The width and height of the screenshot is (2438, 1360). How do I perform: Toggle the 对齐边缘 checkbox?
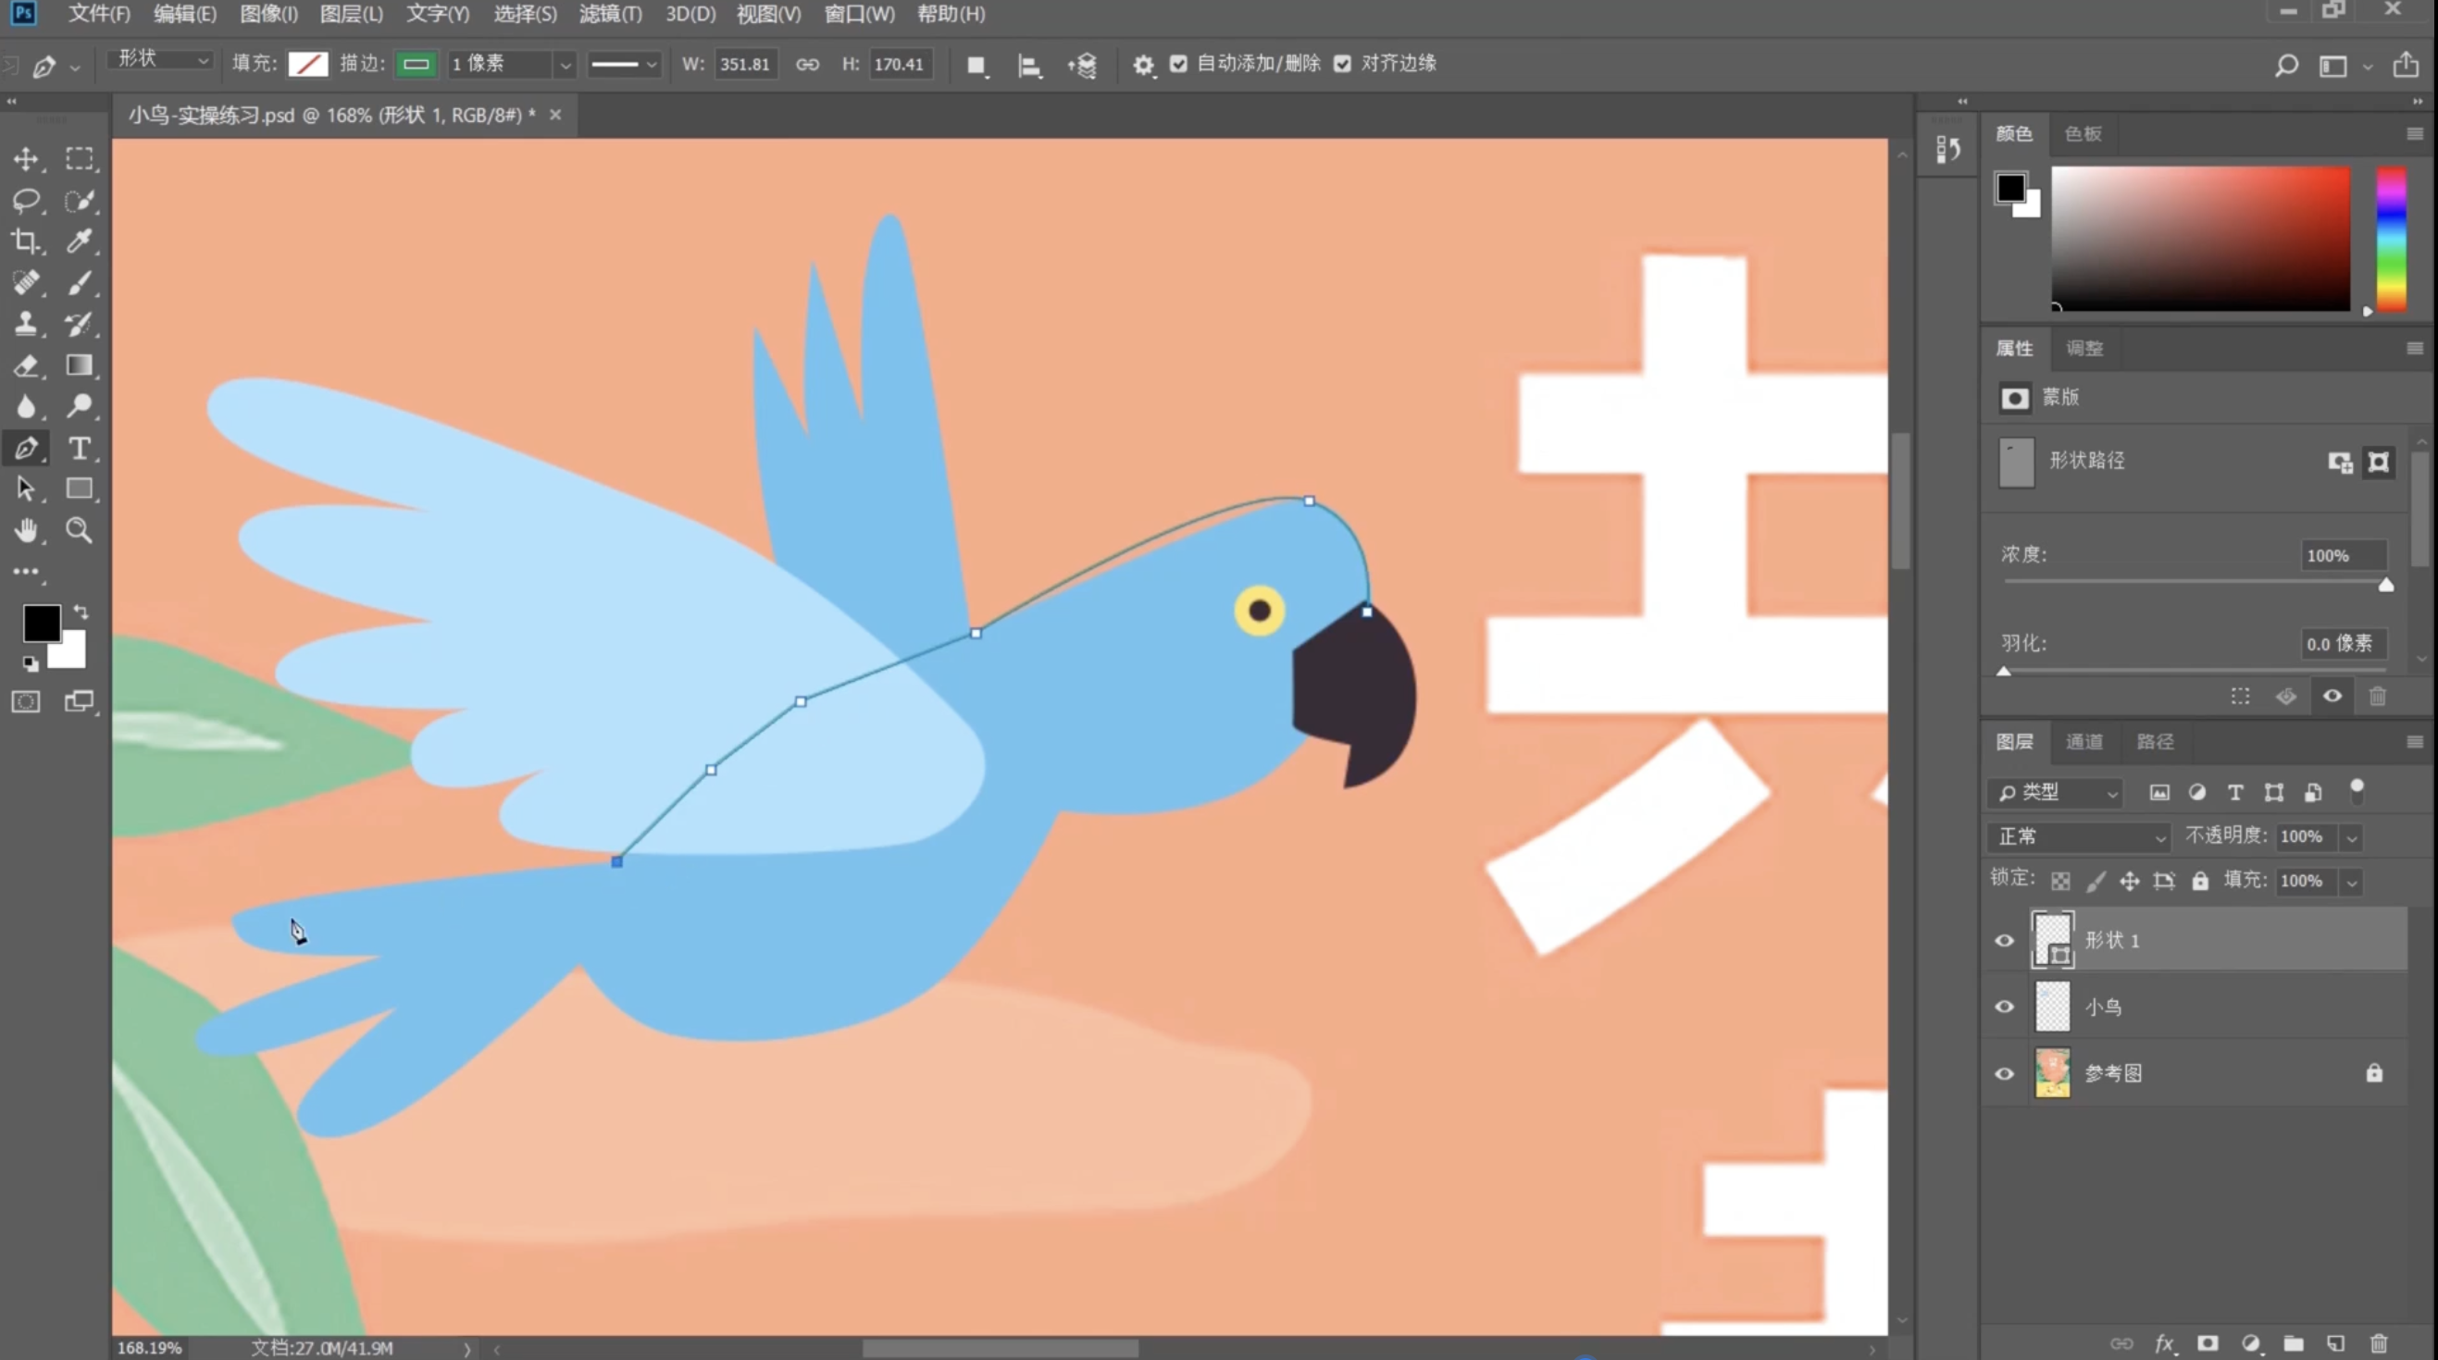[x=1342, y=63]
